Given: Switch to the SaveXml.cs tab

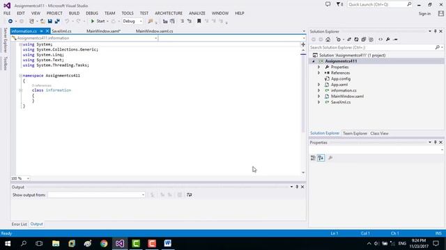Looking at the screenshot, I should (61, 31).
